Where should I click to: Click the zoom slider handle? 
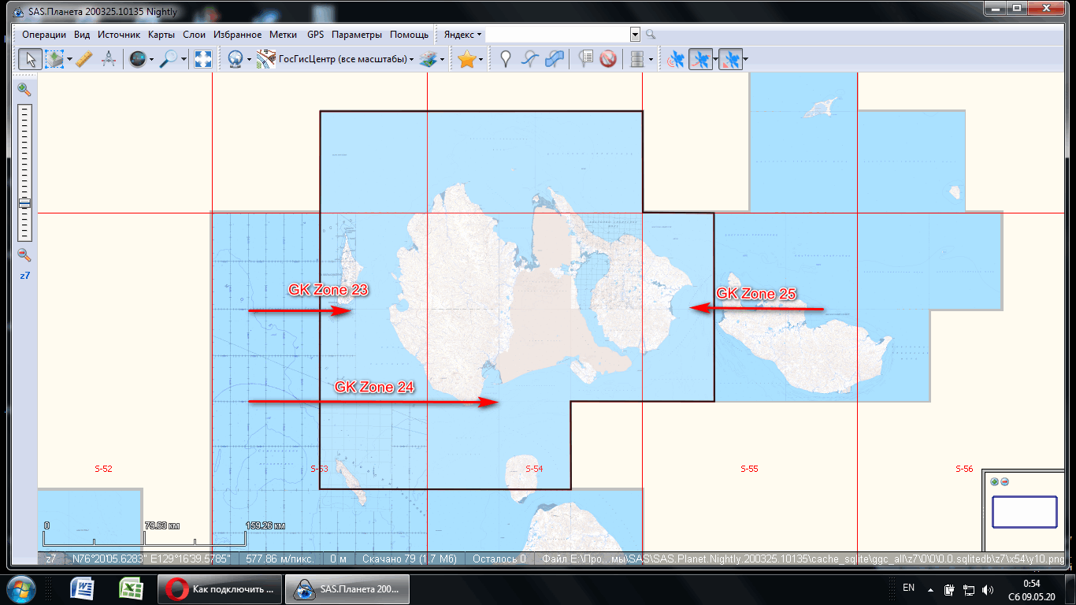[x=24, y=203]
